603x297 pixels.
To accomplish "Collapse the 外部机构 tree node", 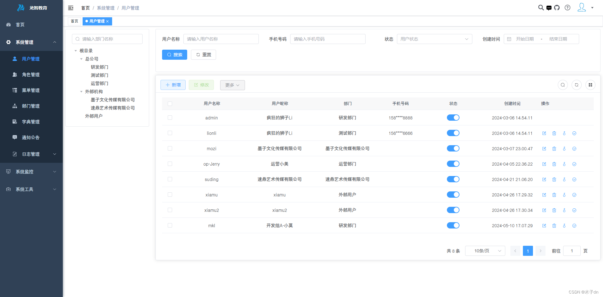I will tap(81, 91).
